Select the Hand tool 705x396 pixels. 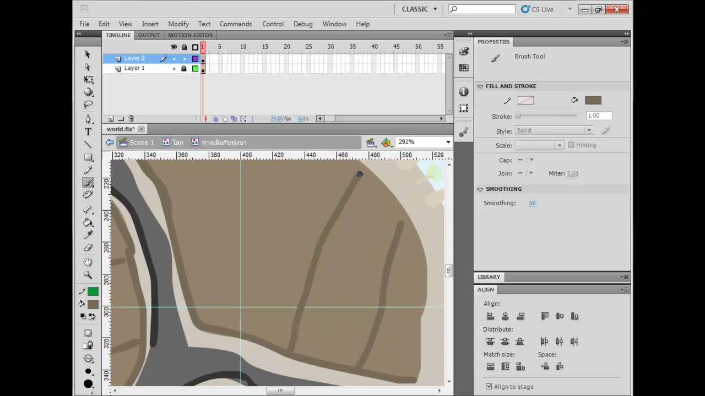(88, 262)
